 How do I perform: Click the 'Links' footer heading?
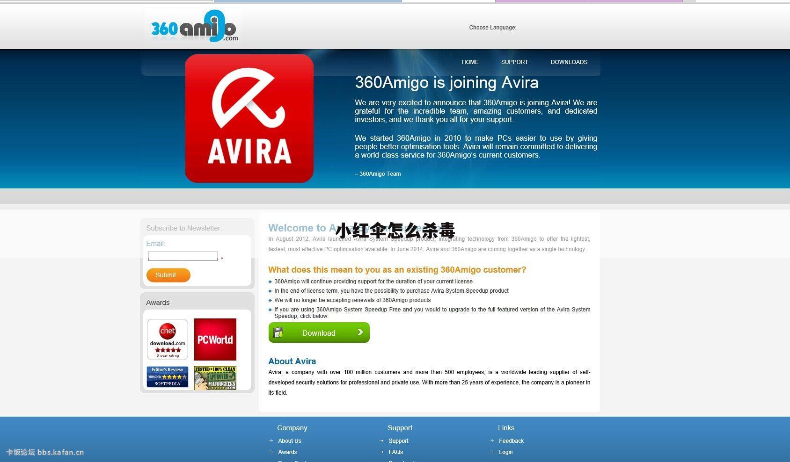click(506, 428)
